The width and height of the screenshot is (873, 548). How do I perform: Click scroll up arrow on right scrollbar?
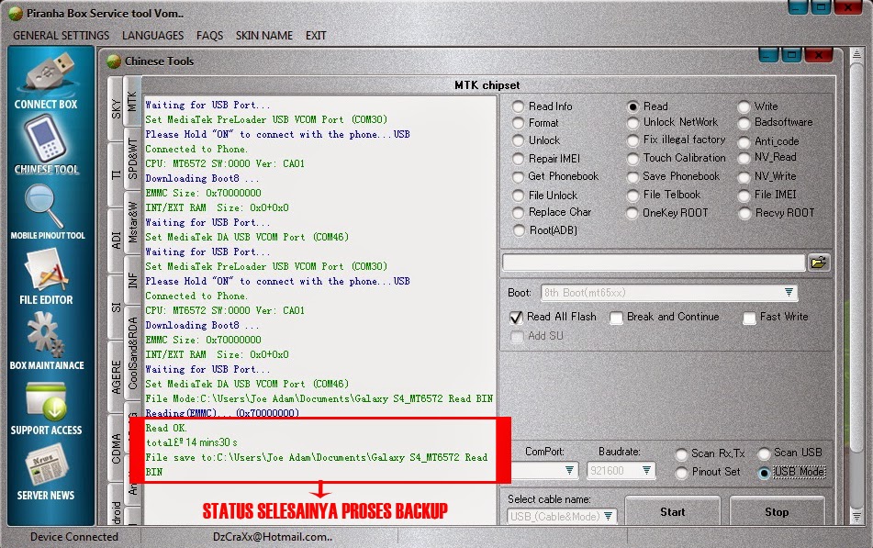(x=856, y=54)
